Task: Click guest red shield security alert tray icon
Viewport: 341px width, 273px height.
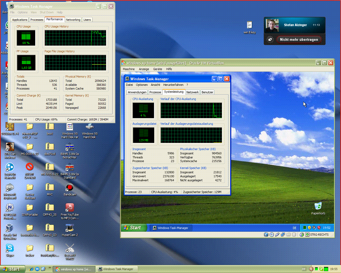Action: click(x=319, y=228)
